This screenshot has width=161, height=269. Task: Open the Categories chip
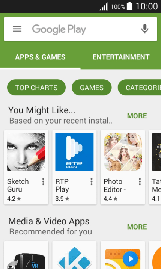pos(139,88)
